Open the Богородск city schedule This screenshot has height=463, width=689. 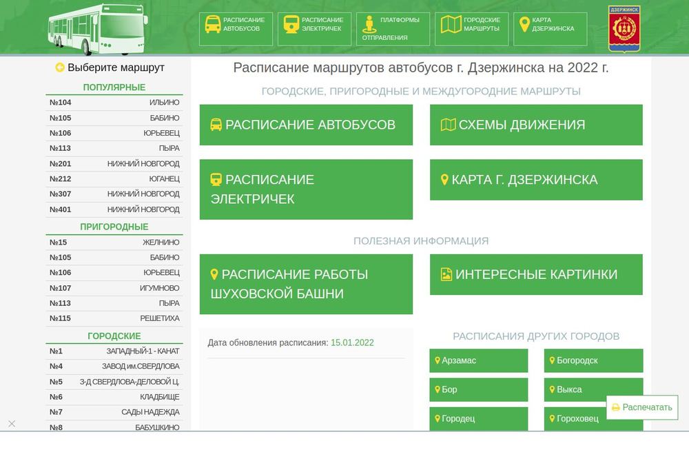click(593, 360)
